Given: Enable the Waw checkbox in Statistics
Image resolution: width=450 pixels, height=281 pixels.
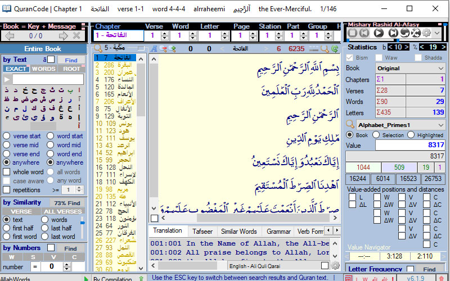Looking at the screenshot, I should 380,58.
